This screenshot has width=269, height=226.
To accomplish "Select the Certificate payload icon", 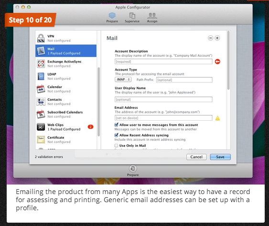I will (41, 140).
